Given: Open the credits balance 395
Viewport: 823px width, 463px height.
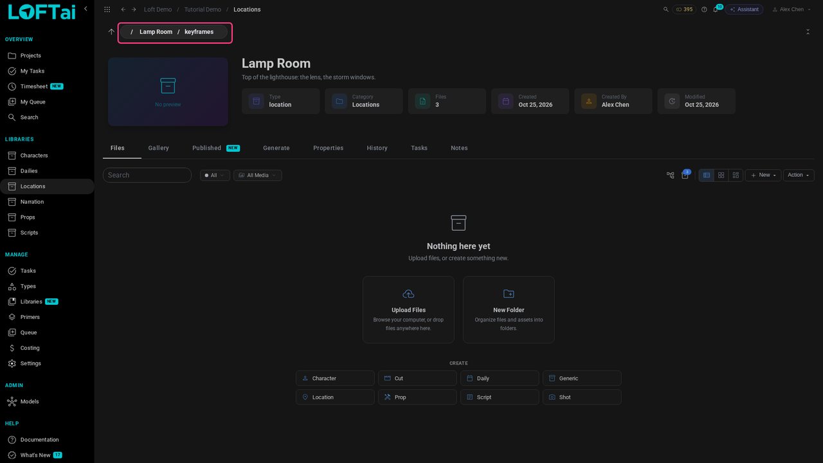Looking at the screenshot, I should tap(684, 10).
